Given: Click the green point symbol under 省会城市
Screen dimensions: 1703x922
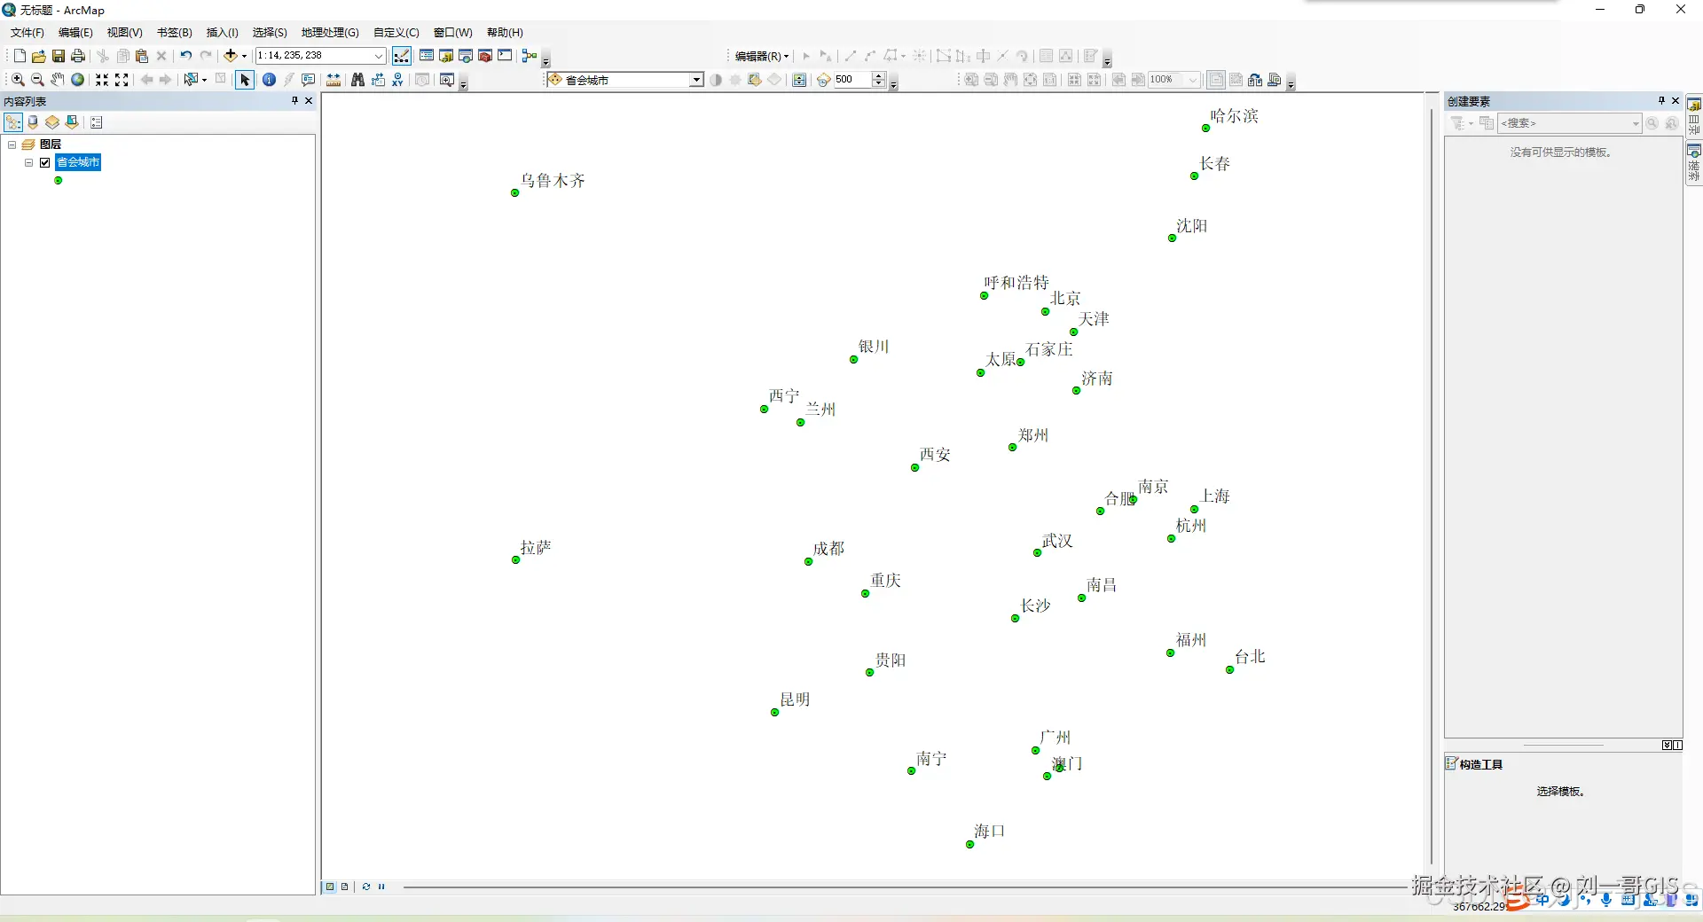Looking at the screenshot, I should pyautogui.click(x=59, y=180).
